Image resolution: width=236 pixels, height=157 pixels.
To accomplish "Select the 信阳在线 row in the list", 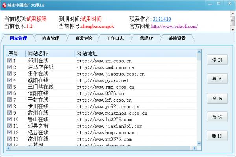I will [38, 93].
